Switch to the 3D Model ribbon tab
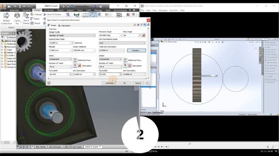Screen dimensions: 279x156 48,10
